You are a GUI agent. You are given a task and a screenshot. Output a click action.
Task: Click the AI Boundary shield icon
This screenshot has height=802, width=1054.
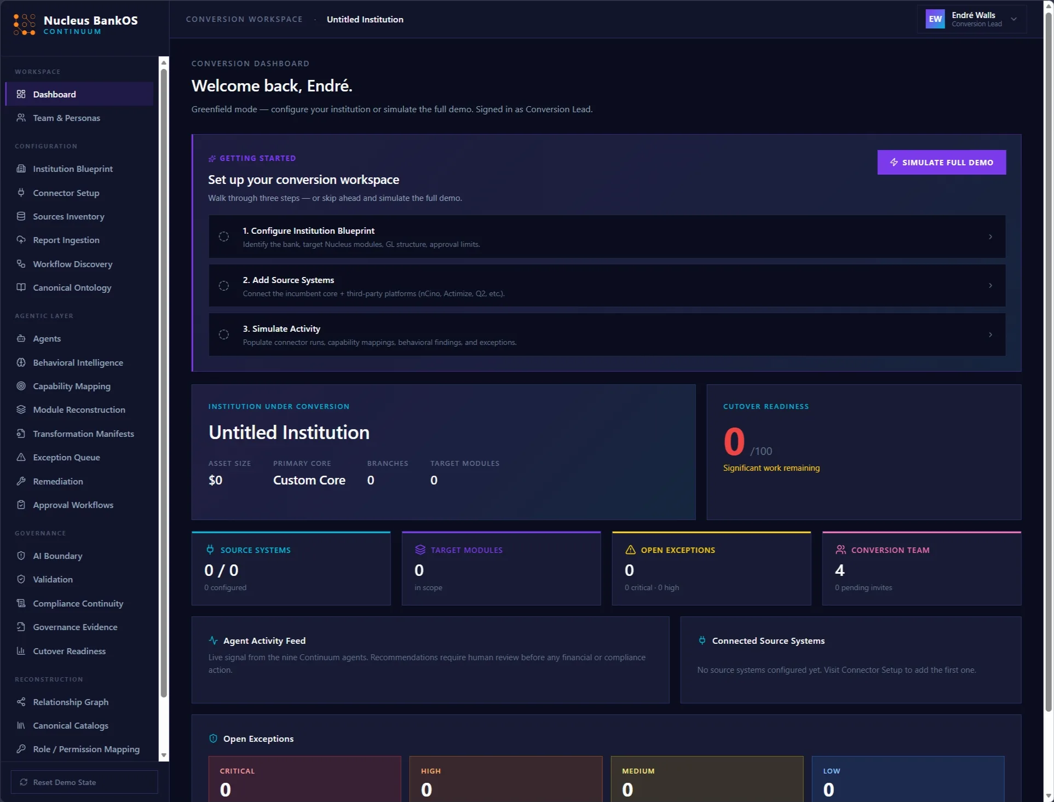[21, 556]
